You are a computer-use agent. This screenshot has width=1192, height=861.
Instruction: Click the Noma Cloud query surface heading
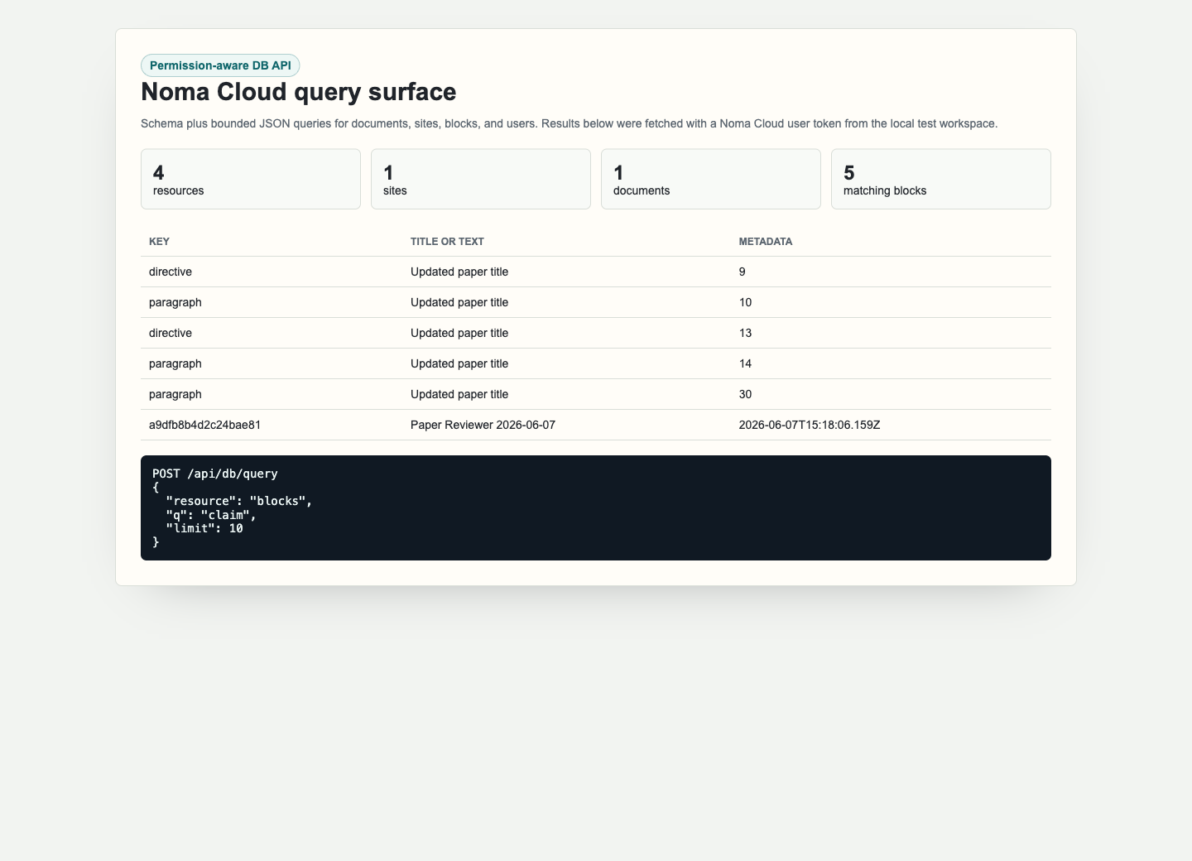coord(298,91)
